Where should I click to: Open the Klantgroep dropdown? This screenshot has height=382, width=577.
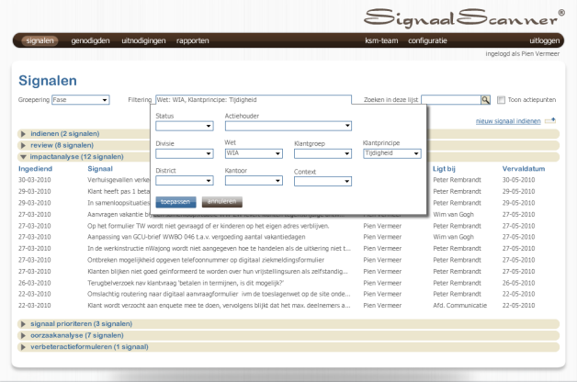(322, 153)
